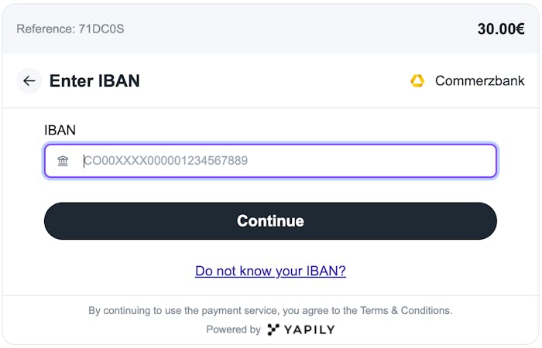Open the "Do not know your IBAN?" link

point(270,271)
